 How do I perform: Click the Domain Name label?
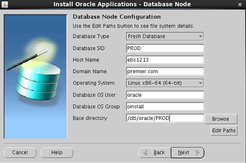pyautogui.click(x=90, y=71)
